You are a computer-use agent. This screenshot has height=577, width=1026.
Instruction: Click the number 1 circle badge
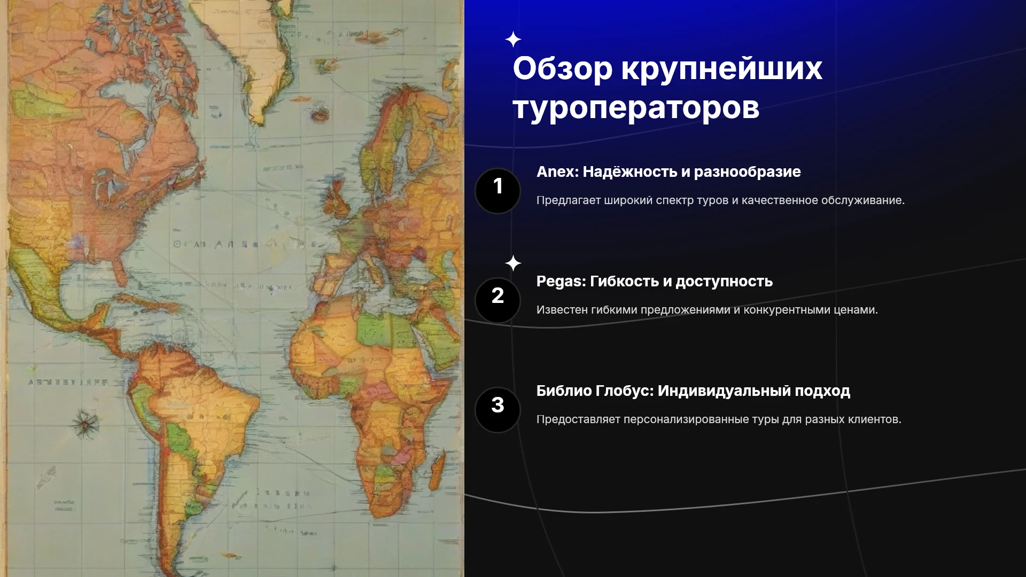[x=498, y=191]
